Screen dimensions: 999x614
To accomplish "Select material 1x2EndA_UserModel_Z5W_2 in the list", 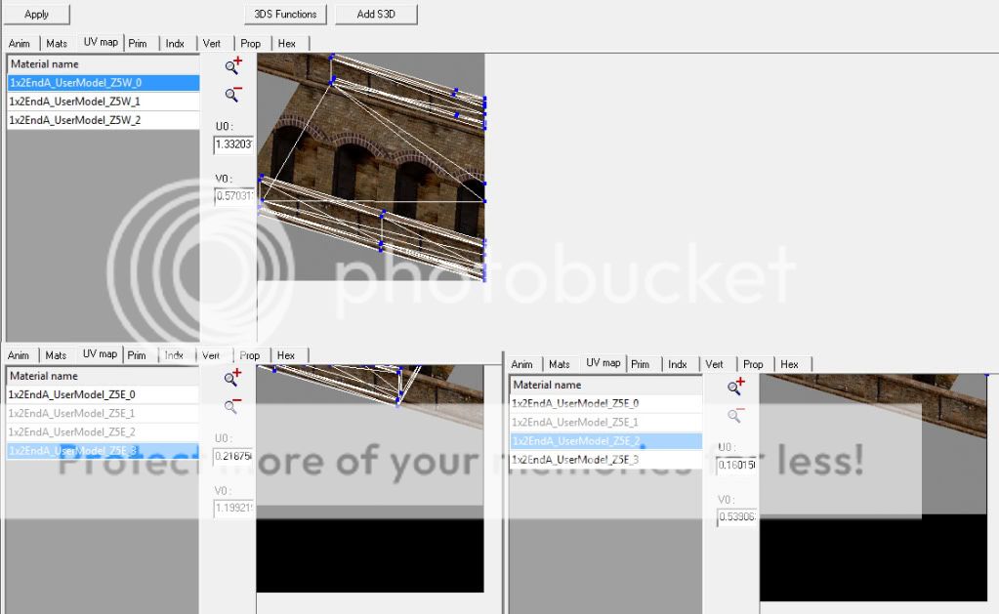I will click(x=103, y=120).
